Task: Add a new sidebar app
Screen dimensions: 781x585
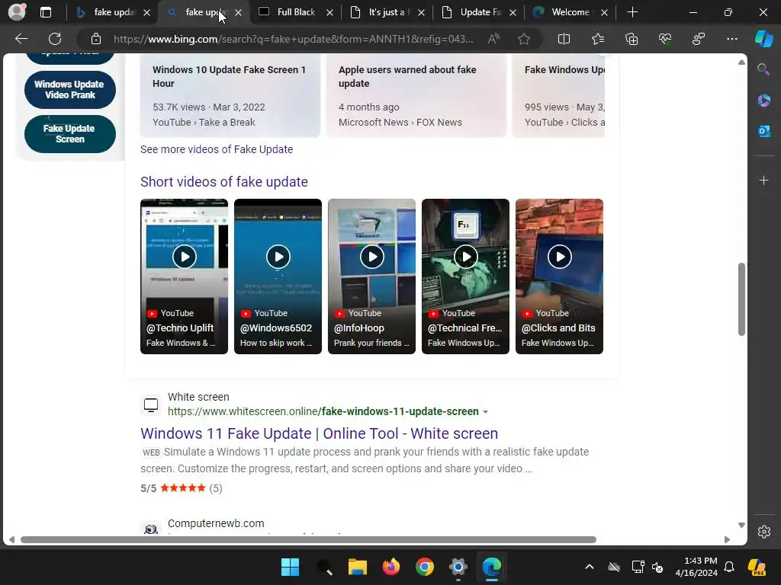Action: [x=763, y=180]
